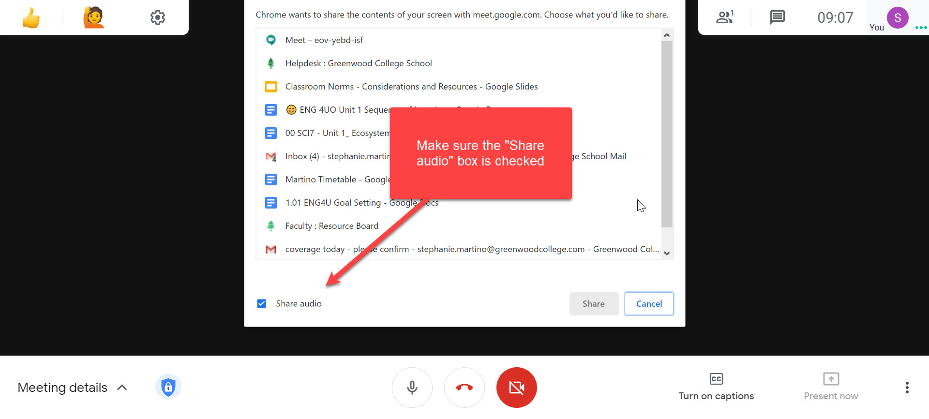Open the settings gear icon
This screenshot has width=929, height=419.
pos(158,18)
